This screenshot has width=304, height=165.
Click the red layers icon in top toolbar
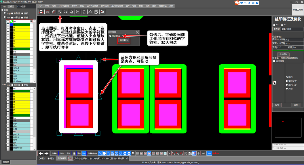point(41,12)
